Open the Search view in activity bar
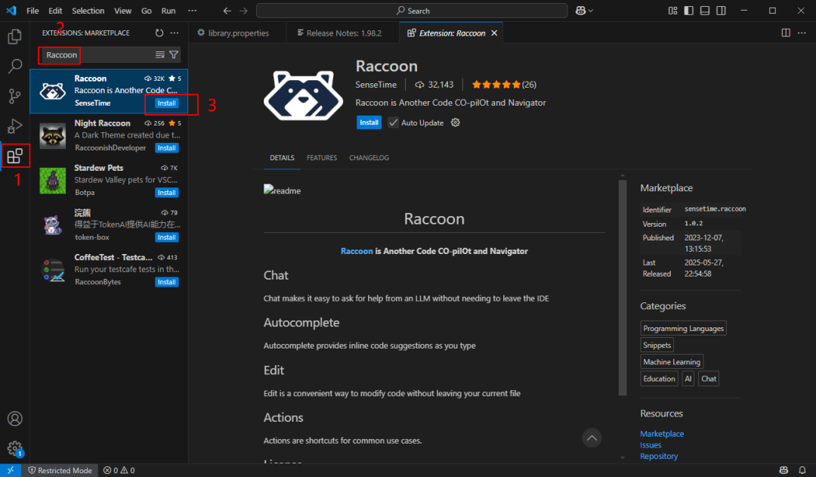Viewport: 816px width, 477px height. coord(14,66)
